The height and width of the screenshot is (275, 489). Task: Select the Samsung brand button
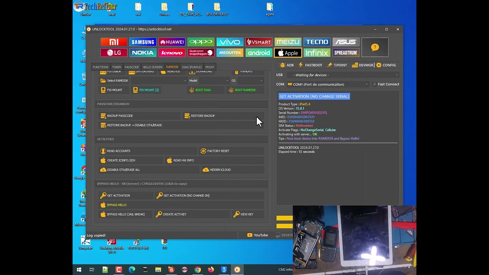[142, 42]
